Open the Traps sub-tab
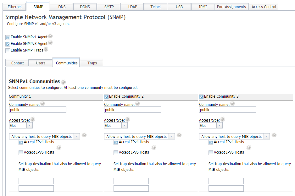 [92, 63]
